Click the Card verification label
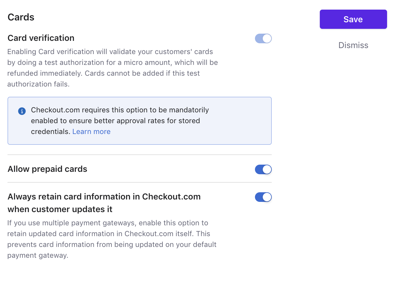This screenshot has width=400, height=286. (41, 38)
